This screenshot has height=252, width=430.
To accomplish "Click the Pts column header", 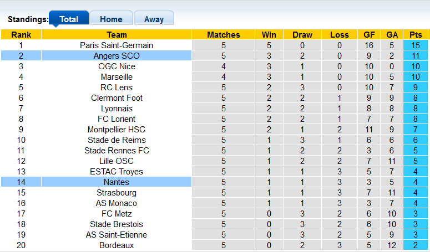I will tap(416, 35).
